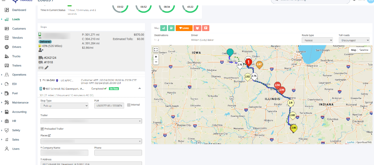This screenshot has width=374, height=165.
Task: Click the OpenRoadTMS attribution link
Action: tap(364, 142)
